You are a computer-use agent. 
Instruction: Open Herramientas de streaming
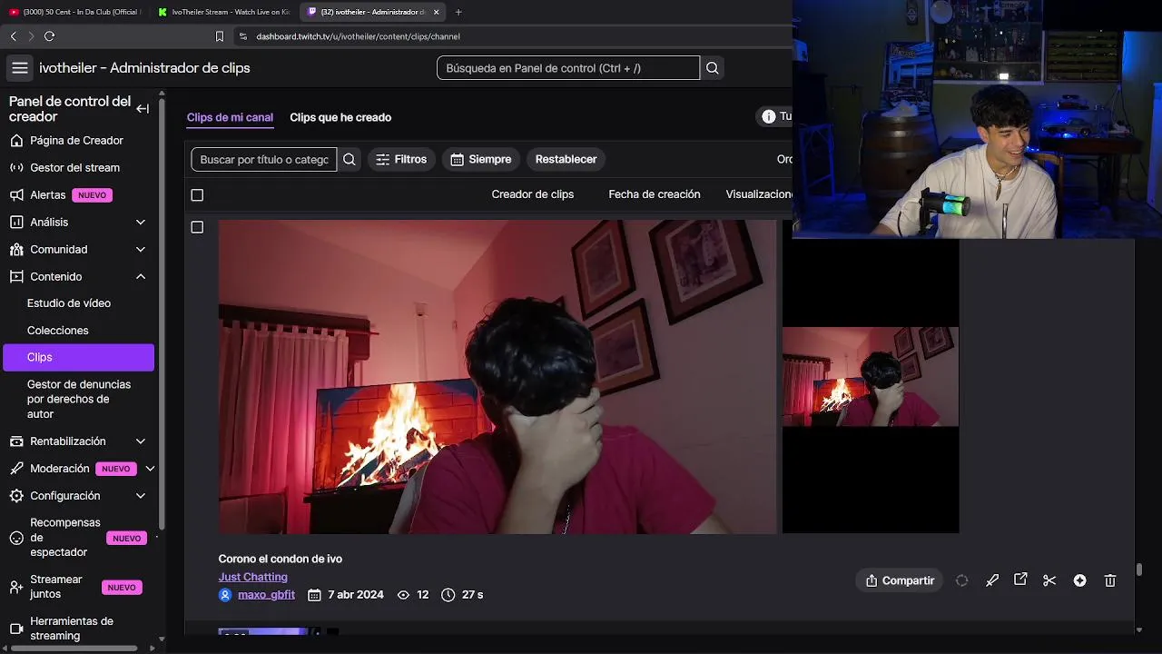[71, 629]
